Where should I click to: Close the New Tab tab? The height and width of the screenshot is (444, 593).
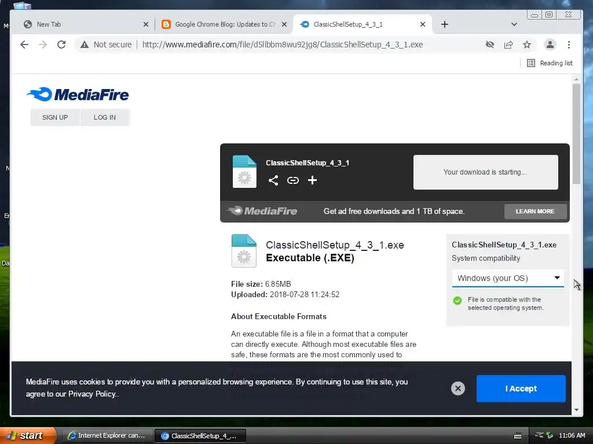point(146,24)
